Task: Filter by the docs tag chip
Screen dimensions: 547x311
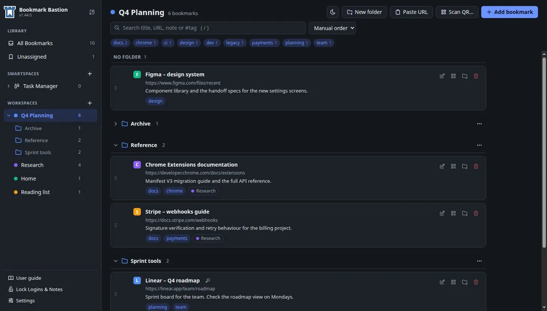Action: pyautogui.click(x=121, y=43)
